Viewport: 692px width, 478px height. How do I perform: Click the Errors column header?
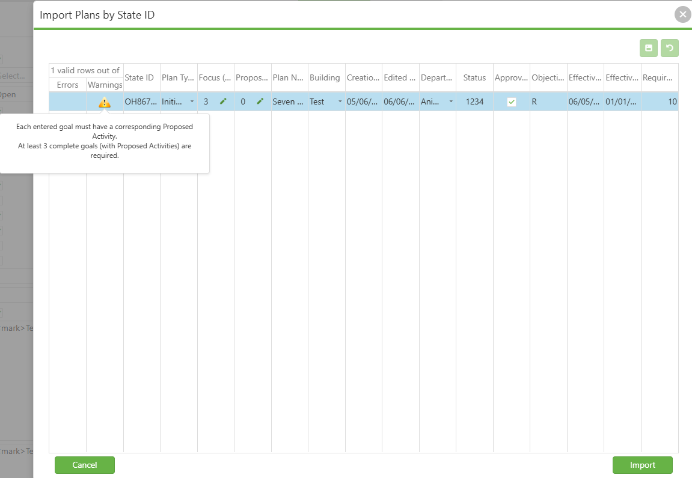pyautogui.click(x=67, y=85)
